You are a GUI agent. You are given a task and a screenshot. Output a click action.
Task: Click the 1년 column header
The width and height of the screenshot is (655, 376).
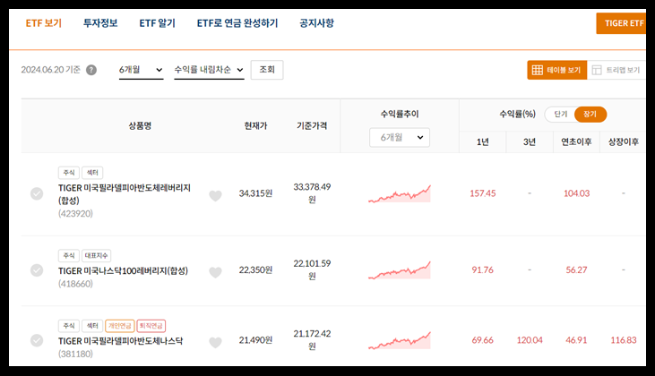coord(482,142)
